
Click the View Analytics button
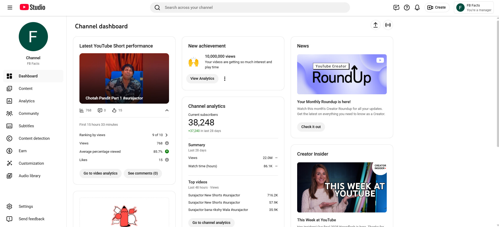pyautogui.click(x=202, y=79)
